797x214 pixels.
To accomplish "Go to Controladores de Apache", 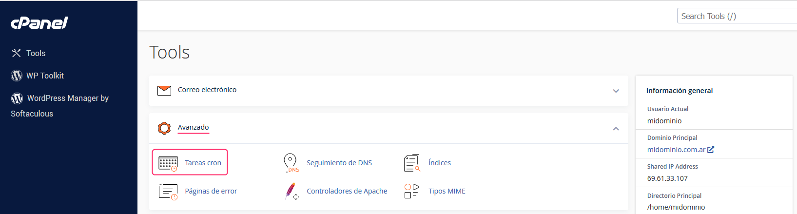I will [347, 191].
